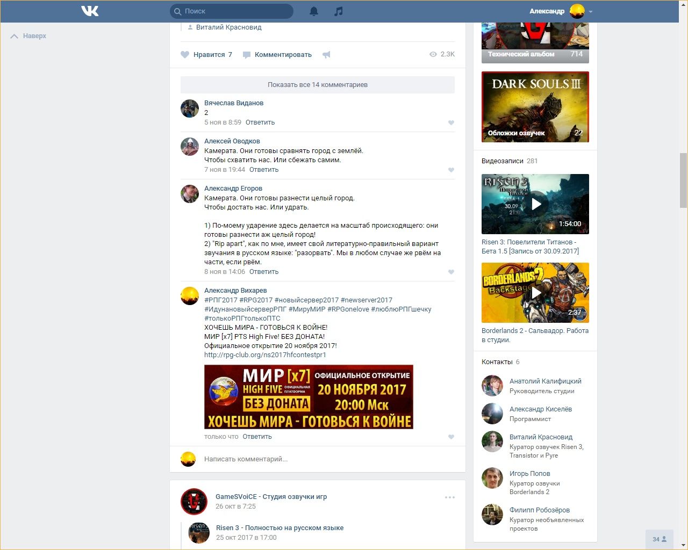Like Александр Егоров's comment heart
The height and width of the screenshot is (550, 688).
pyautogui.click(x=451, y=272)
